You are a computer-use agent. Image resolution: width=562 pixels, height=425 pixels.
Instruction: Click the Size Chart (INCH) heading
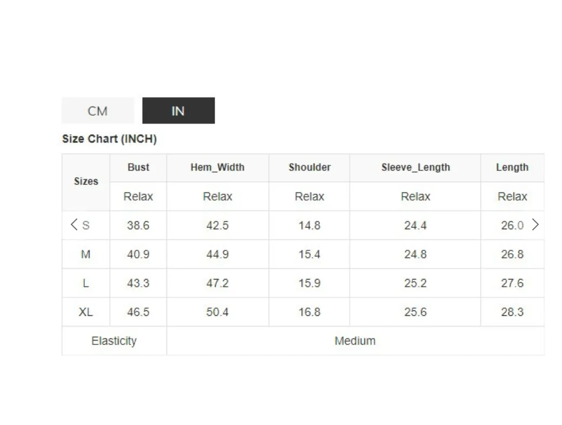(x=109, y=139)
